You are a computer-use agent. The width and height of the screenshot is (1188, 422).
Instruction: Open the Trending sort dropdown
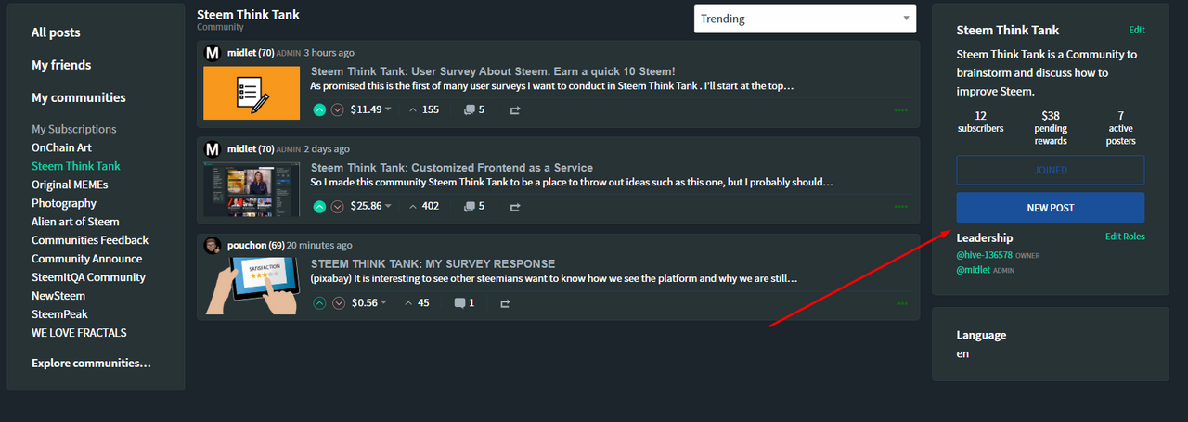coord(805,19)
